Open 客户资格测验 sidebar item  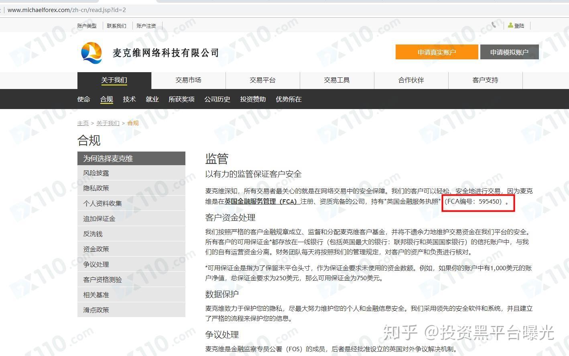[x=131, y=279]
